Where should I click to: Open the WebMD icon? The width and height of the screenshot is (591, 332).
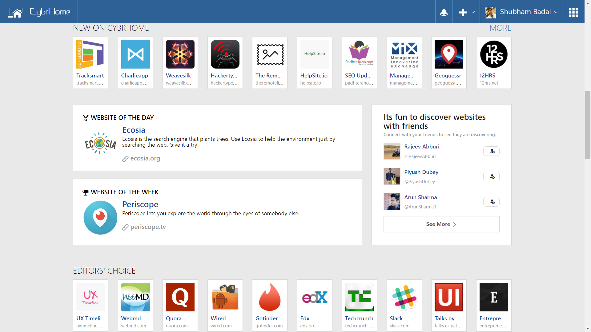coord(135,297)
